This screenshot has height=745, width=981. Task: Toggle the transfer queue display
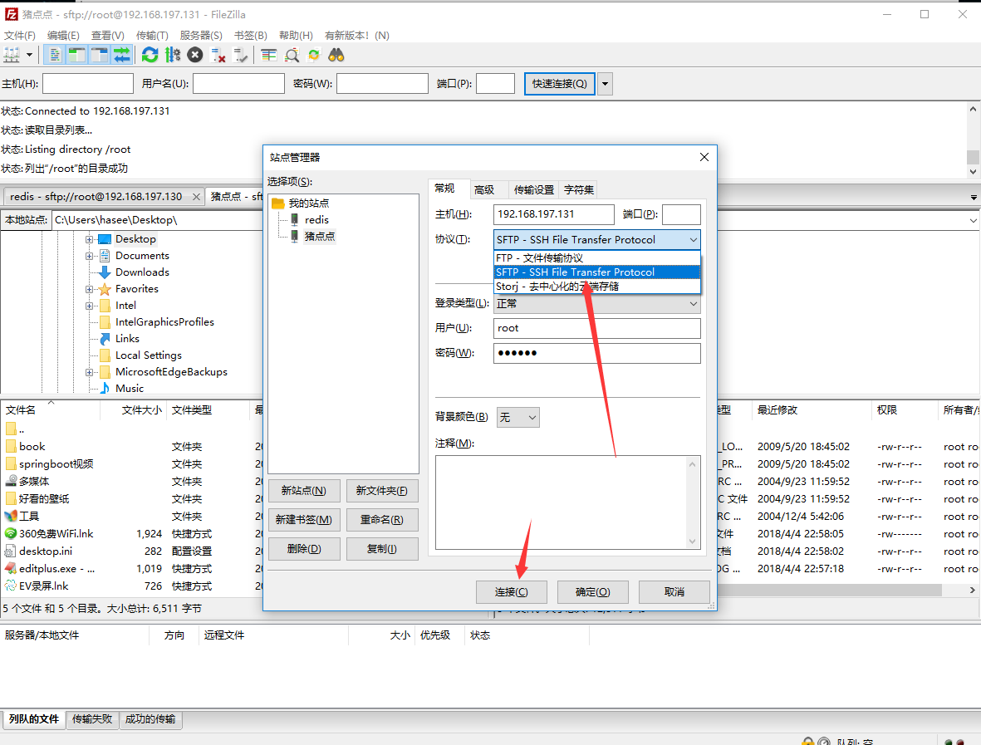click(122, 55)
